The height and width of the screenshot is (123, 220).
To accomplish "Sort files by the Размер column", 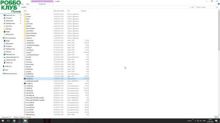I will click(83, 11).
